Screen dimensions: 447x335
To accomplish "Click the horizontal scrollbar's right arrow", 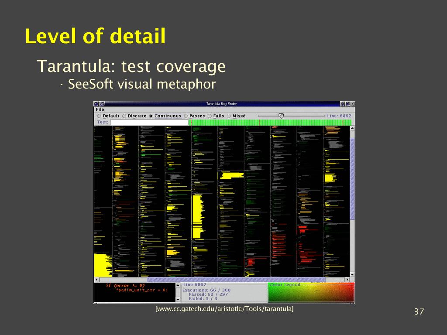I will (347, 280).
